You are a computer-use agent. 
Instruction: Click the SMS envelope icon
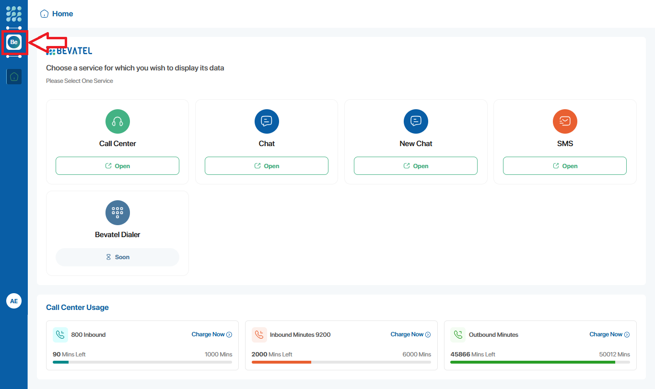coord(565,121)
